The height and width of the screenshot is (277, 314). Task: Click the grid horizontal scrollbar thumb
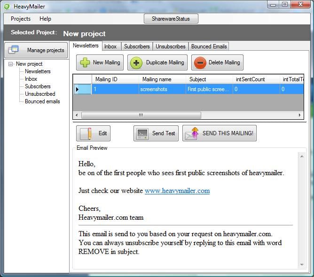coord(141,115)
